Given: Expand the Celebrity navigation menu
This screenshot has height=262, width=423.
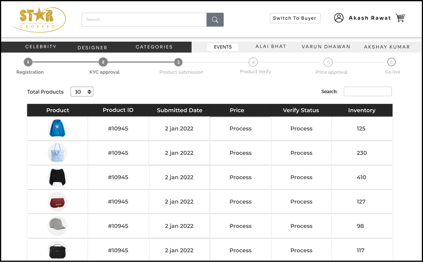Looking at the screenshot, I should coord(41,47).
